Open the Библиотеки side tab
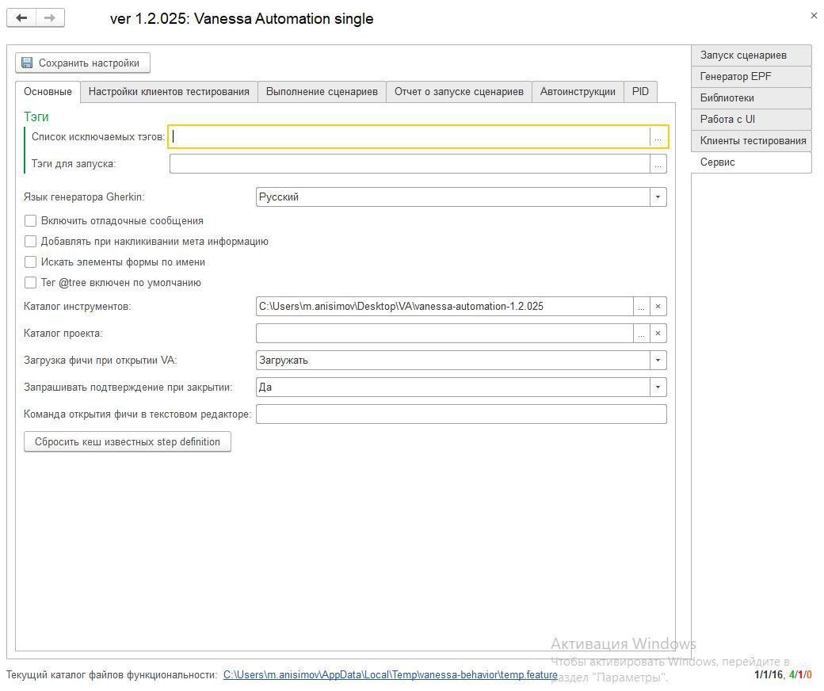The height and width of the screenshot is (691, 824). [751, 98]
